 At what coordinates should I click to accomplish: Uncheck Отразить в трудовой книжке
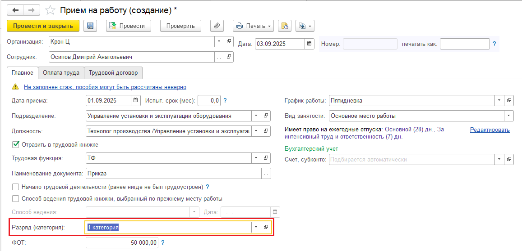tap(16, 145)
